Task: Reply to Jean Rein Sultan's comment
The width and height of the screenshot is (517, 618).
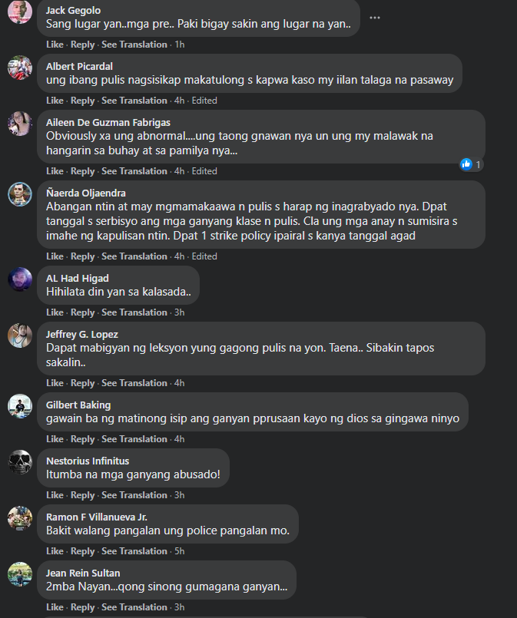Action: coord(82,607)
